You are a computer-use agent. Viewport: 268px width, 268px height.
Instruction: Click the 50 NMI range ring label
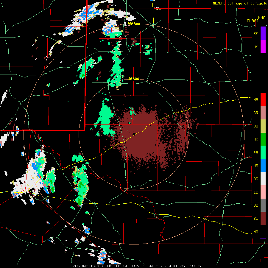click(134, 79)
